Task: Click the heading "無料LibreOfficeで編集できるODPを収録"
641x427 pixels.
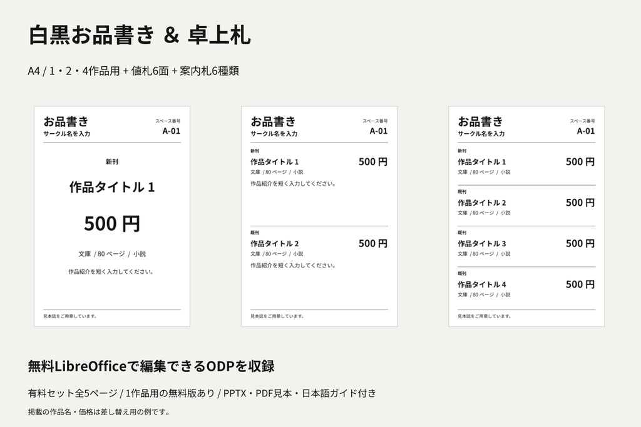Action: [151, 366]
